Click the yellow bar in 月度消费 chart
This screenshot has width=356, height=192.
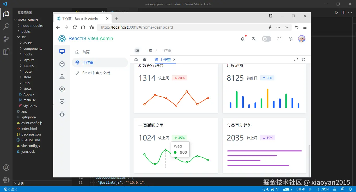click(x=267, y=98)
